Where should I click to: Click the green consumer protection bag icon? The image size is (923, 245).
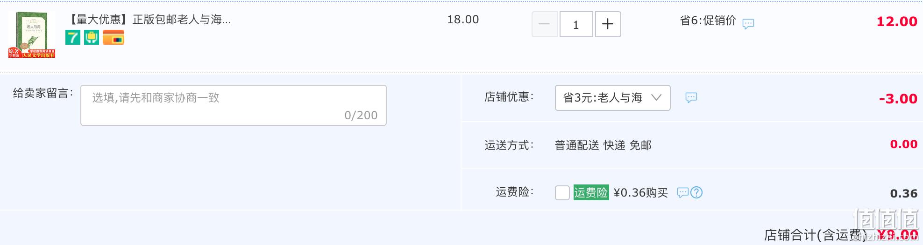[x=92, y=37]
